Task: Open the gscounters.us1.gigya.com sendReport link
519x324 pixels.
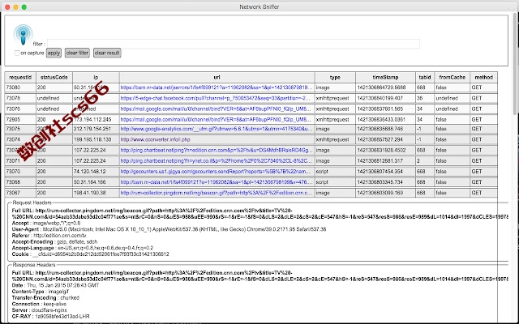Action: tap(217, 172)
